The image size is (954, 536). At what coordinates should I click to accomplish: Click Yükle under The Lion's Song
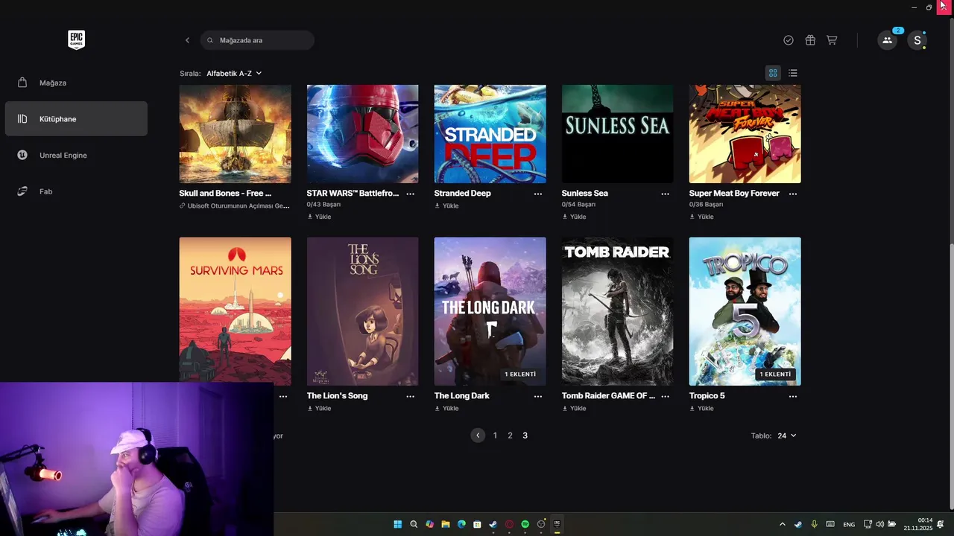click(319, 408)
